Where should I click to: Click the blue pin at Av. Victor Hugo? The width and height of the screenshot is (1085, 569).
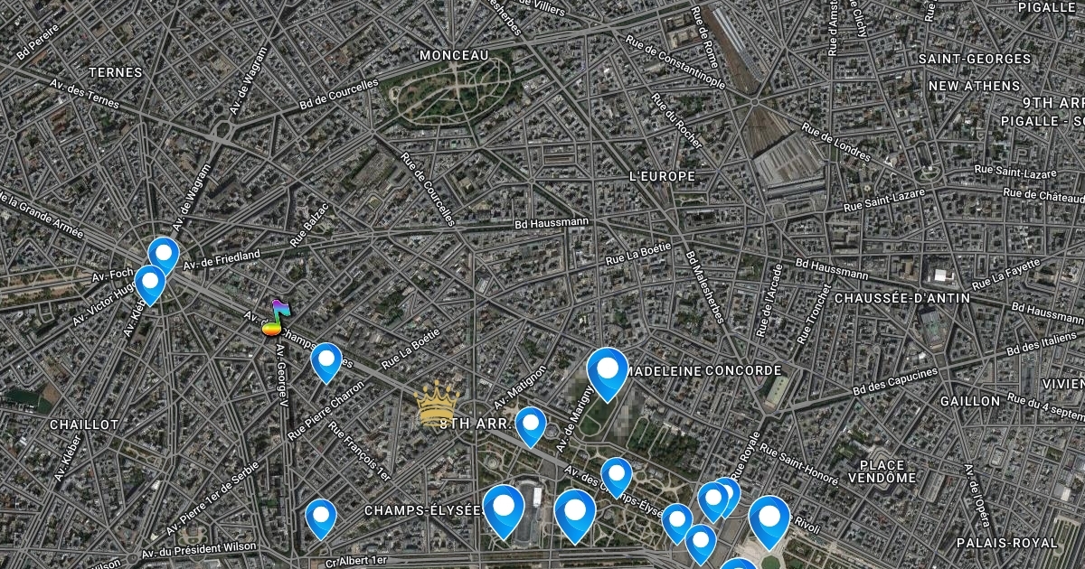(149, 284)
